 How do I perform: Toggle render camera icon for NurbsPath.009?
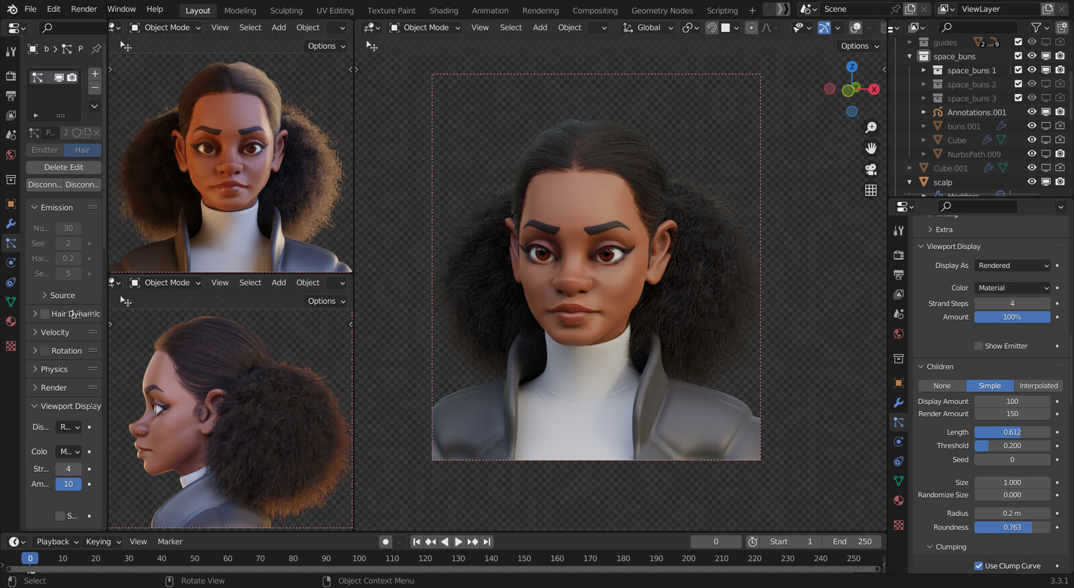pyautogui.click(x=1060, y=154)
